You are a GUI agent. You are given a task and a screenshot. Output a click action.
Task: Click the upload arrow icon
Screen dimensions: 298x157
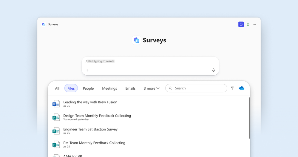coord(232,88)
